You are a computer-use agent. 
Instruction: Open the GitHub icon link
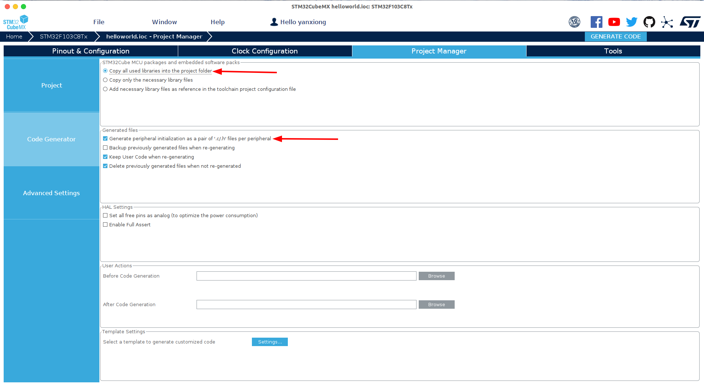click(649, 22)
